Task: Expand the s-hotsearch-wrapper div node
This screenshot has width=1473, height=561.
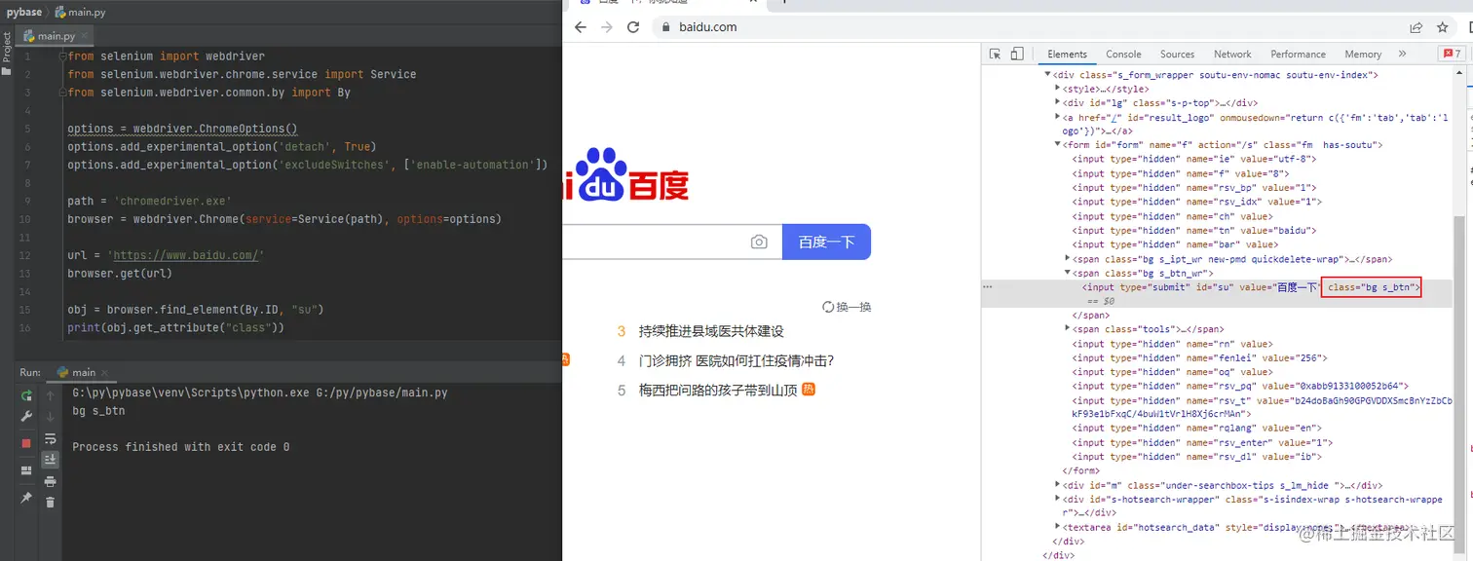Action: (1058, 500)
